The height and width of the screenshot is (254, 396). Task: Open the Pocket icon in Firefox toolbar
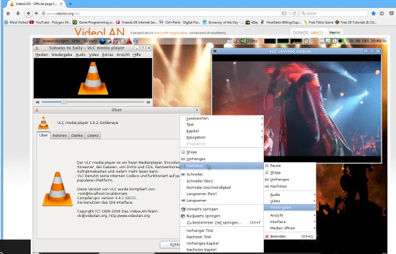coord(391,13)
